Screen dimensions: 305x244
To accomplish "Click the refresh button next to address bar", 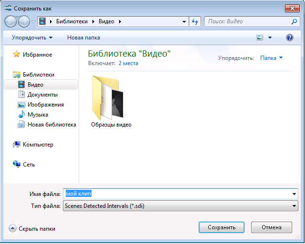I will [195, 21].
